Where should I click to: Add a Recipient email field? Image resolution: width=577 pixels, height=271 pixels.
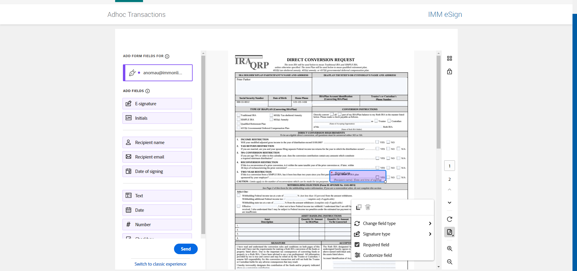157,157
